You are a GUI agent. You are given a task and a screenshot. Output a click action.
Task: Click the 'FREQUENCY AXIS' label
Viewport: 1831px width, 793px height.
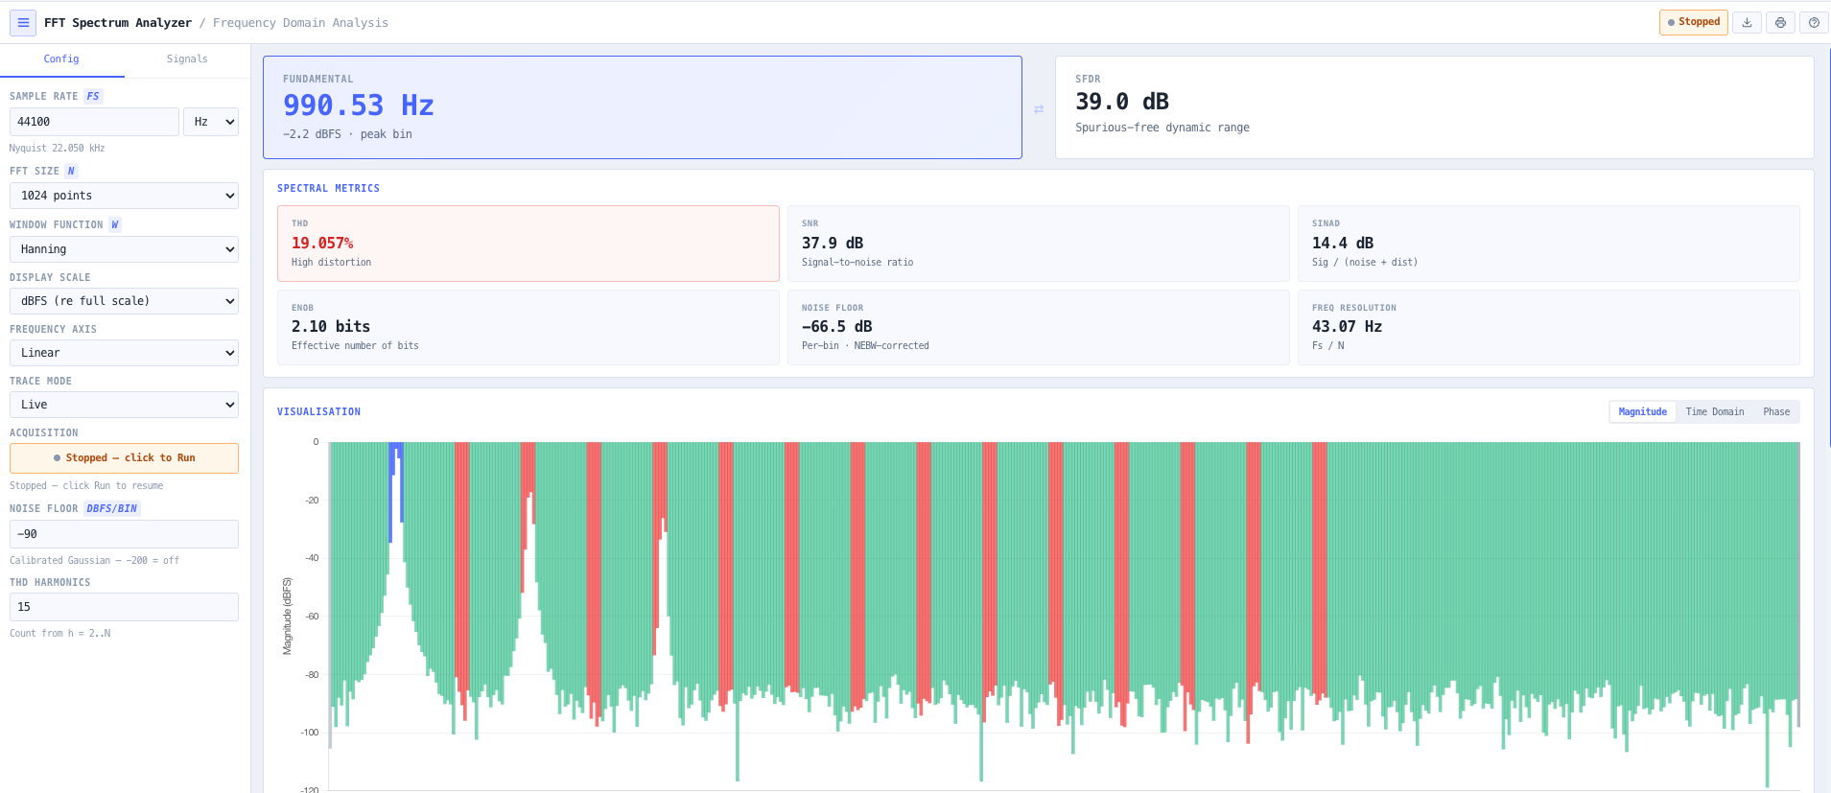coord(53,330)
